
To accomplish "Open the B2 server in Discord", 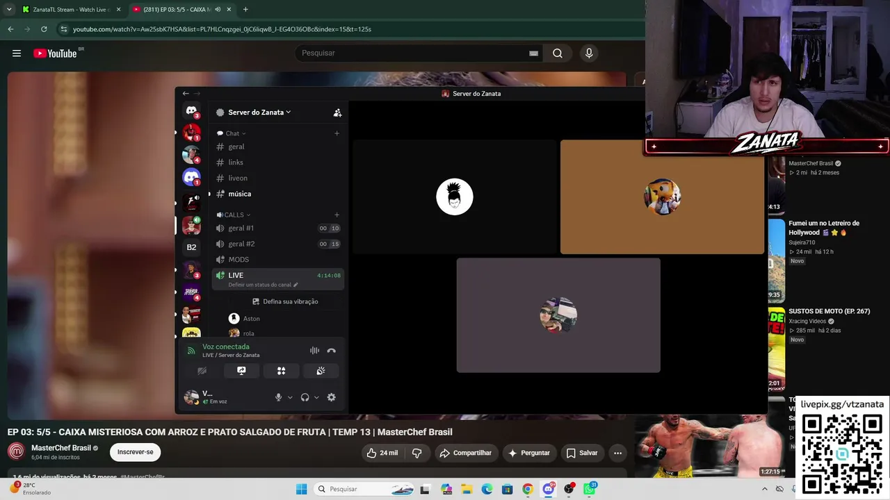I will (x=191, y=247).
